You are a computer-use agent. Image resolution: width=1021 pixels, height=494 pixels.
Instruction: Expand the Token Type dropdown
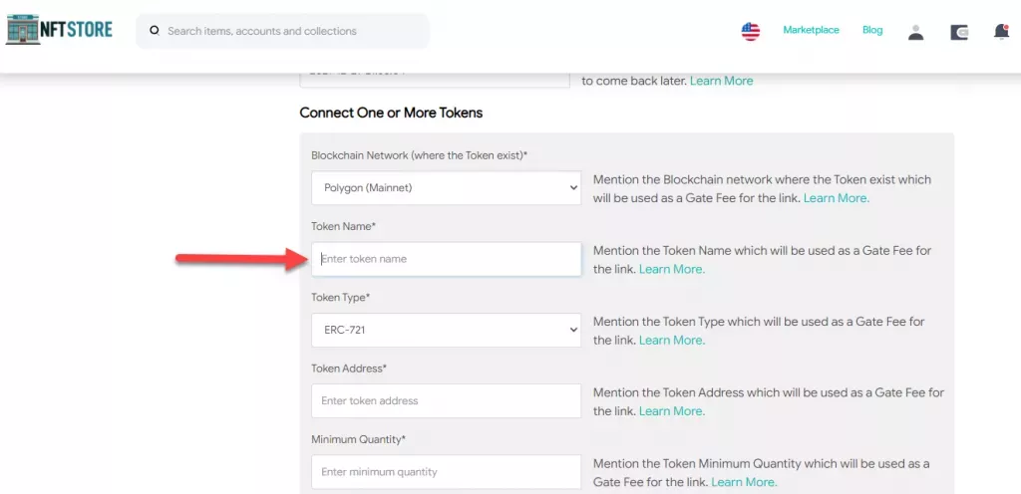(x=446, y=330)
